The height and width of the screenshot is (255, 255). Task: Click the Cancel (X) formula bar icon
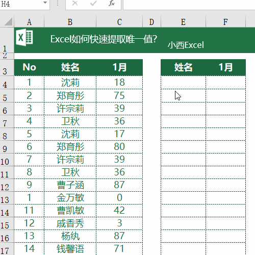point(75,3)
